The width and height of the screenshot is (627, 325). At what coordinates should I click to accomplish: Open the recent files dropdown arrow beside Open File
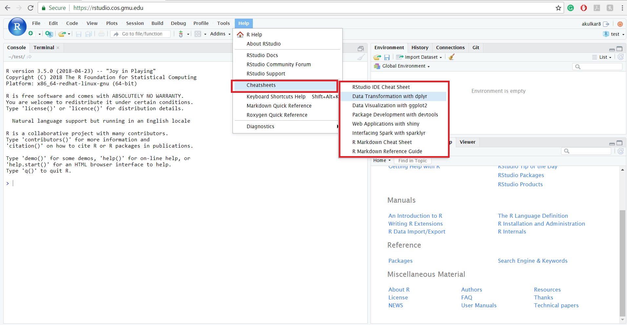(69, 34)
